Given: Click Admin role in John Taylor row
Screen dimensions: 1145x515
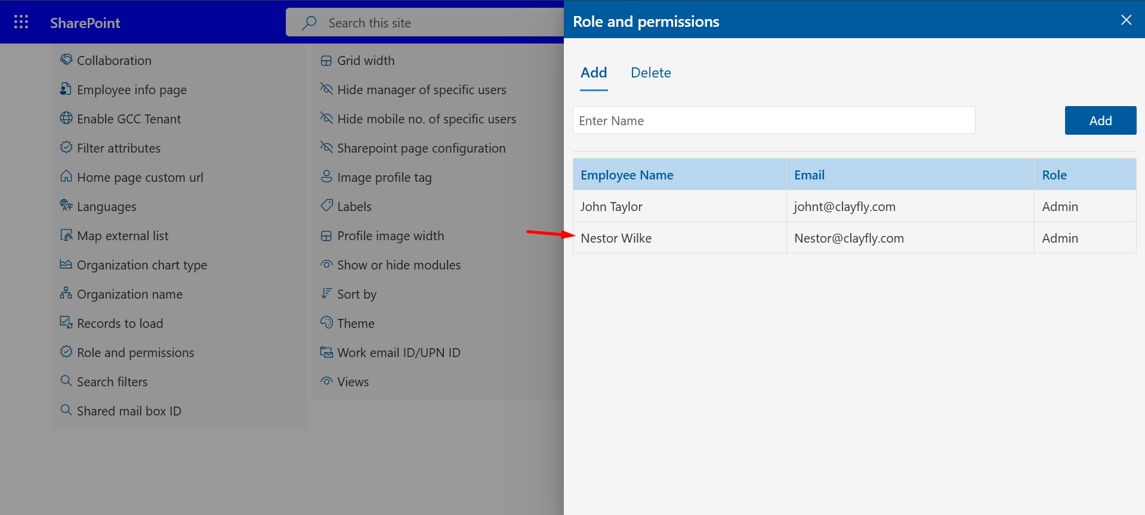Looking at the screenshot, I should 1085,206.
